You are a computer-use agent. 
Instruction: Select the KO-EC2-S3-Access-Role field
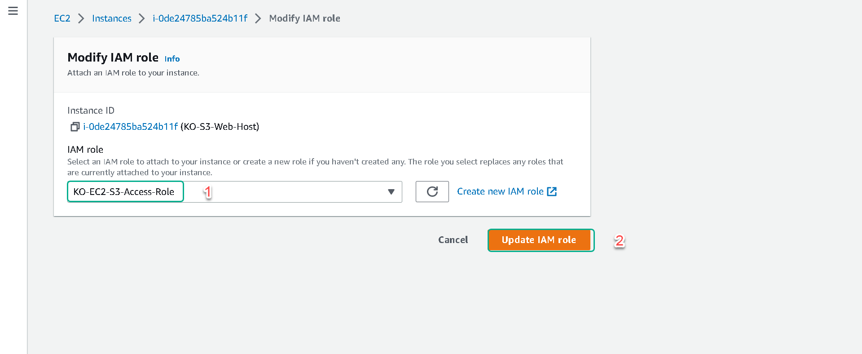(234, 192)
